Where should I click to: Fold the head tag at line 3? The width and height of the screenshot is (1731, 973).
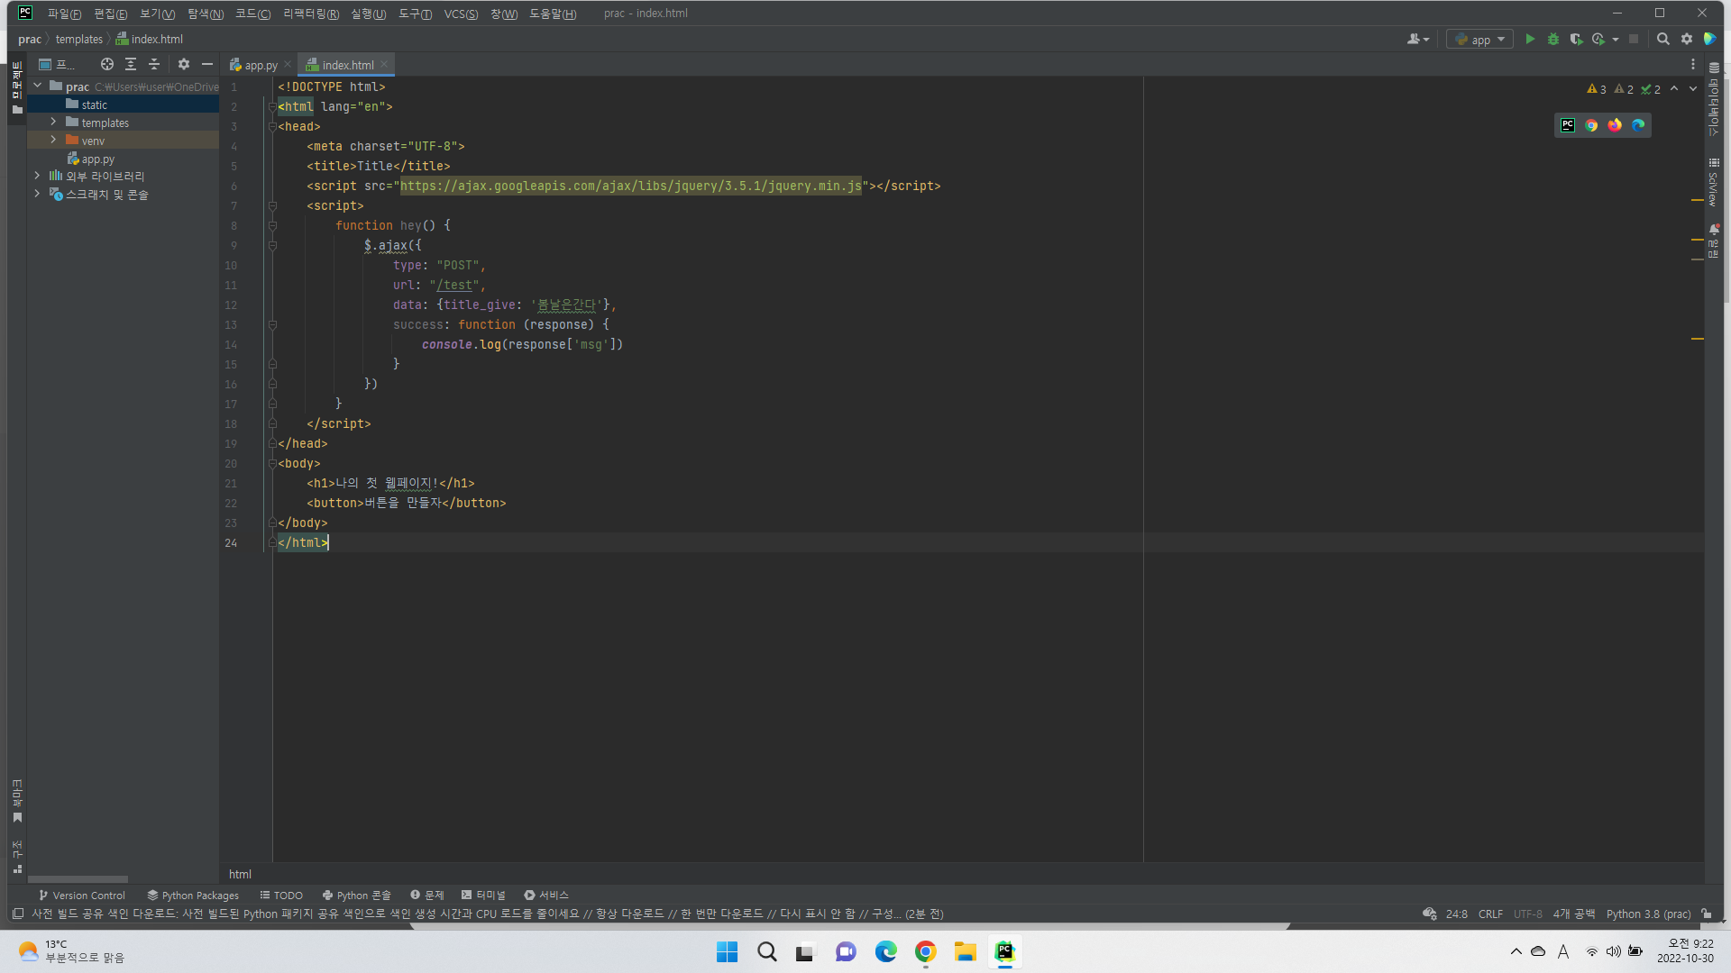pos(272,126)
